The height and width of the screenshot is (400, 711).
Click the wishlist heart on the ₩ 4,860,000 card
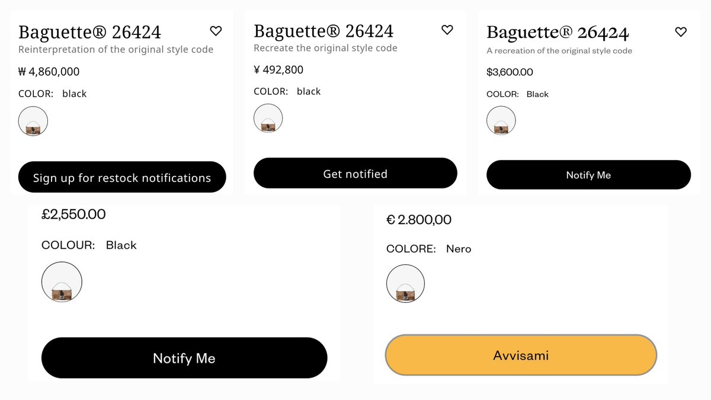pos(216,31)
